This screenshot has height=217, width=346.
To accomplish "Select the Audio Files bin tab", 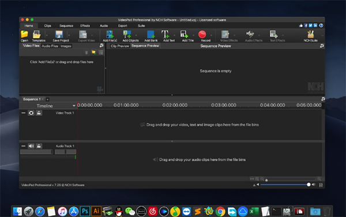I will 50,46.
